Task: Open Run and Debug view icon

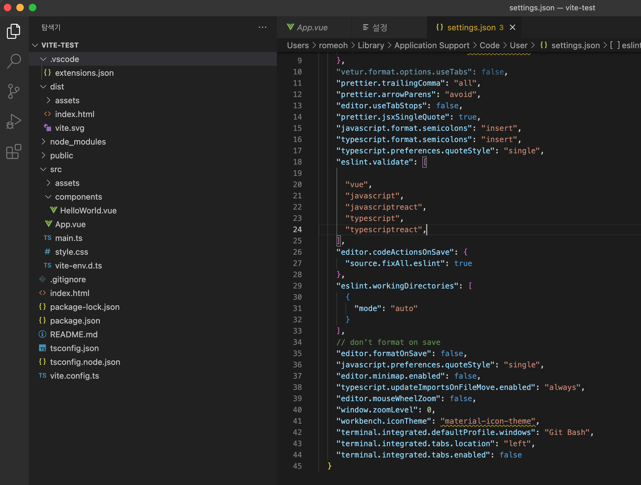Action: point(13,121)
